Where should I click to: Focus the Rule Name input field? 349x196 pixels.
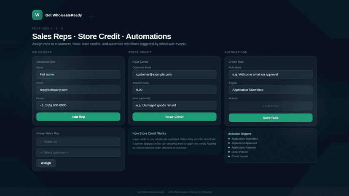click(x=271, y=74)
